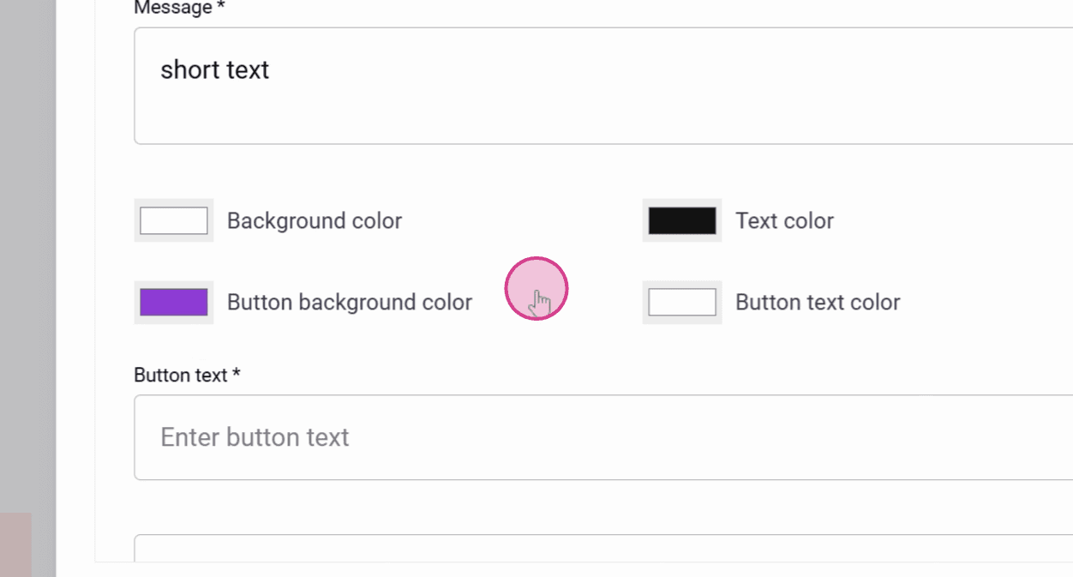This screenshot has height=577, width=1073.
Task: Click the required asterisk beside Button text
Action: 236,375
